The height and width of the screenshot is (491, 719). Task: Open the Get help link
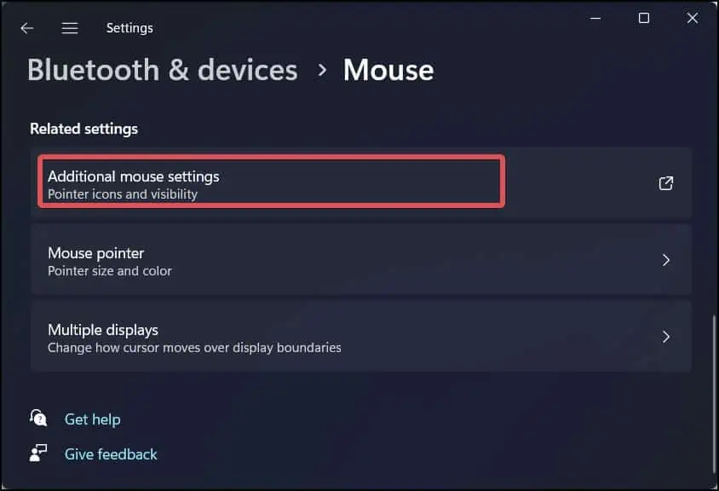click(92, 419)
